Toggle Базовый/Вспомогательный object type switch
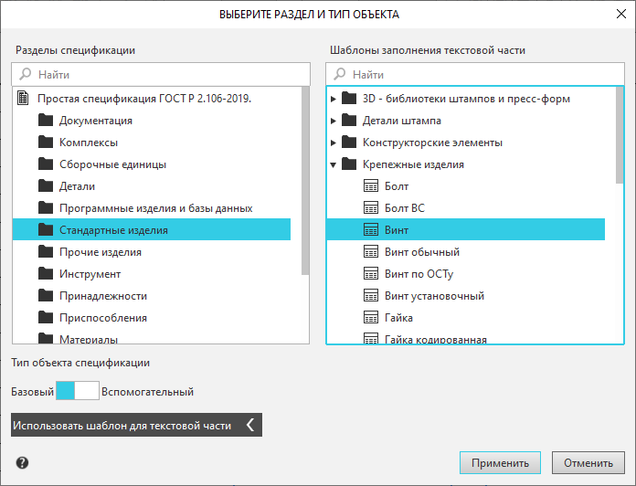 [77, 392]
